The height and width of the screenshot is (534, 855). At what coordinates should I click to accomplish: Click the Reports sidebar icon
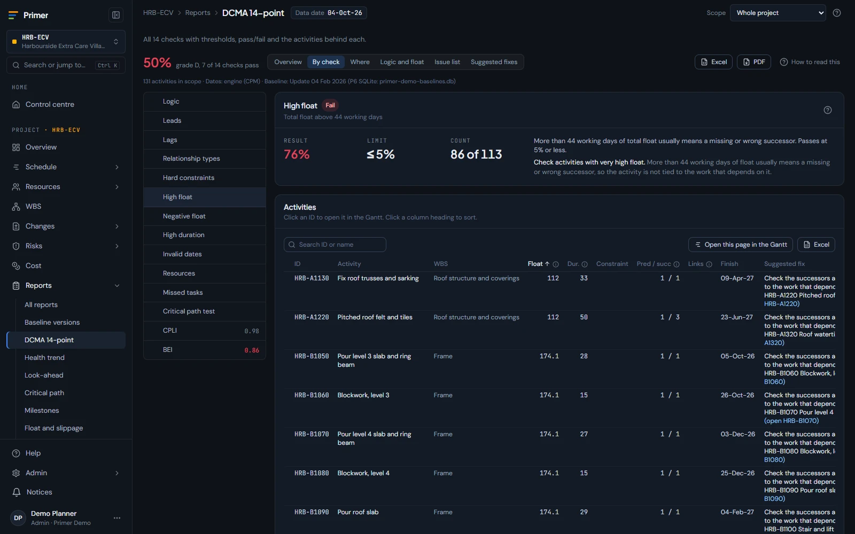[x=16, y=286]
